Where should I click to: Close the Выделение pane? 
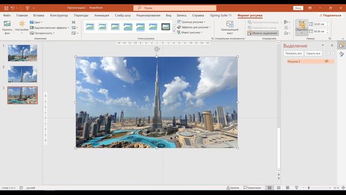tap(332, 45)
